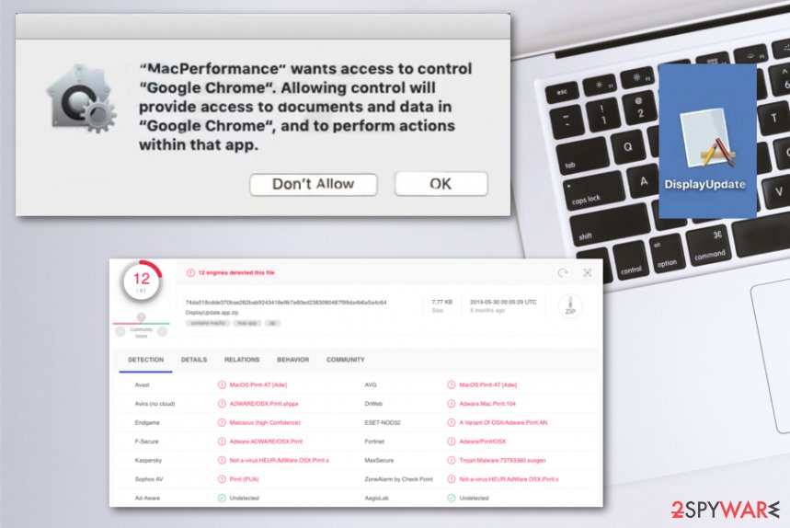Click 'ADWARE/OSX.Pirrit.shppx' detection
The image size is (790, 528).
(264, 404)
